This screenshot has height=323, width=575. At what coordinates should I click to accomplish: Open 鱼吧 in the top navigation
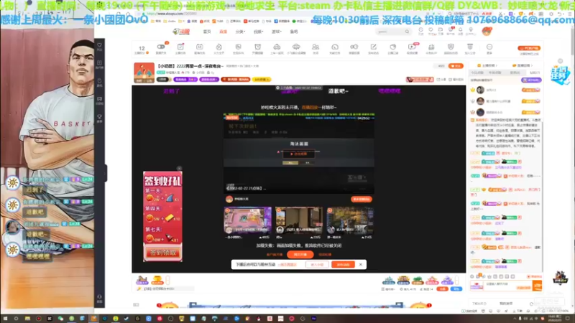[x=294, y=32]
